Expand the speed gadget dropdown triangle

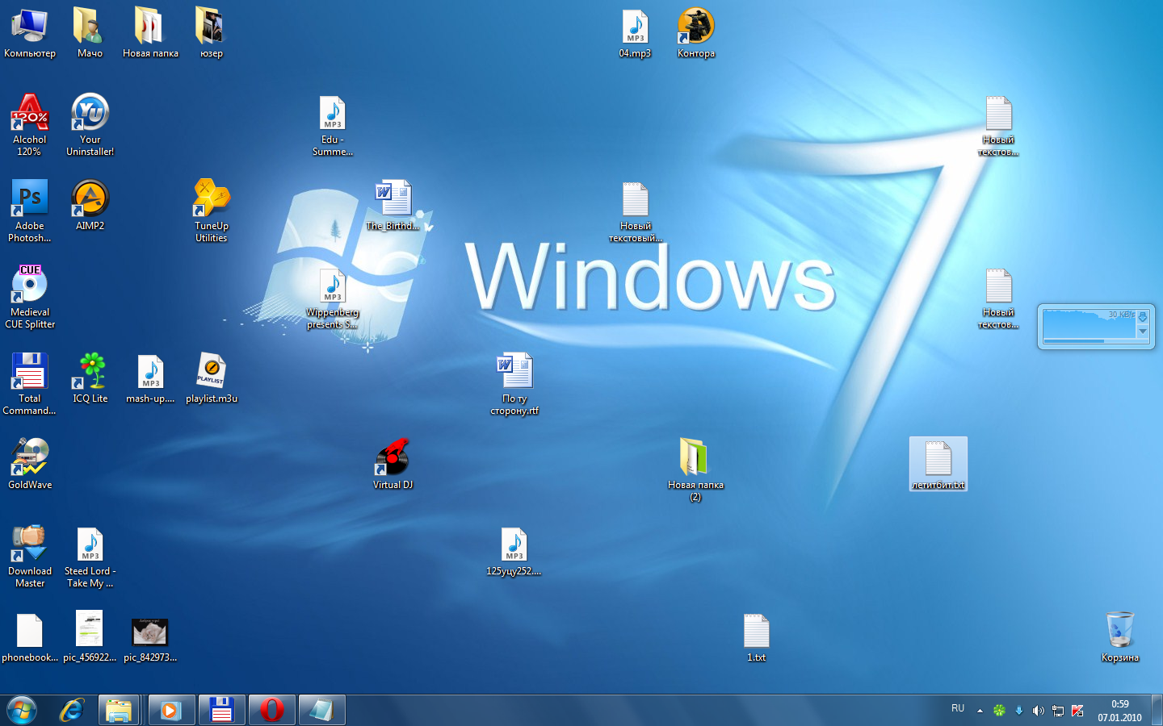click(1143, 331)
